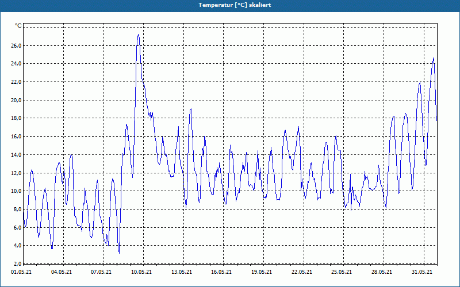
Task: Click the 13.05.21 date label
Action: click(x=182, y=272)
